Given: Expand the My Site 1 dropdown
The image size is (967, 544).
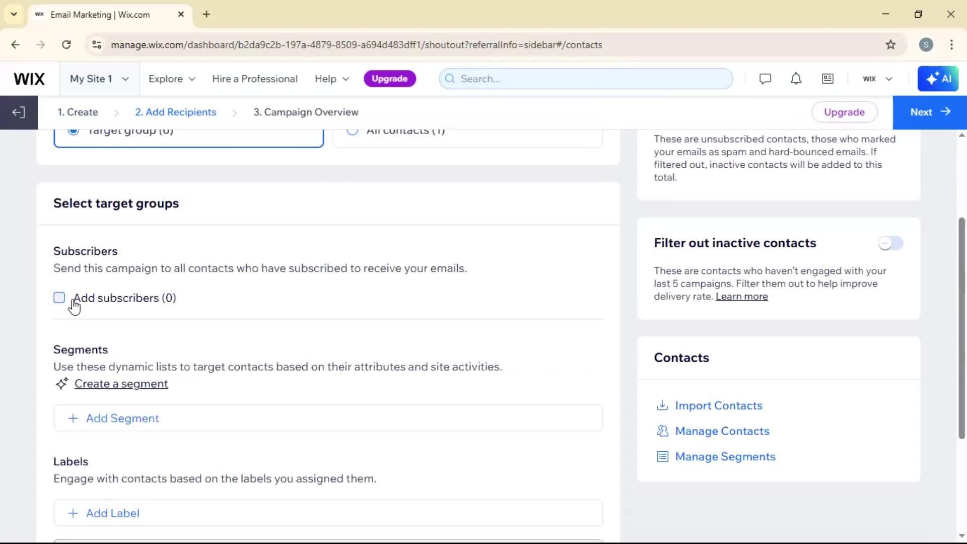Looking at the screenshot, I should pos(99,79).
